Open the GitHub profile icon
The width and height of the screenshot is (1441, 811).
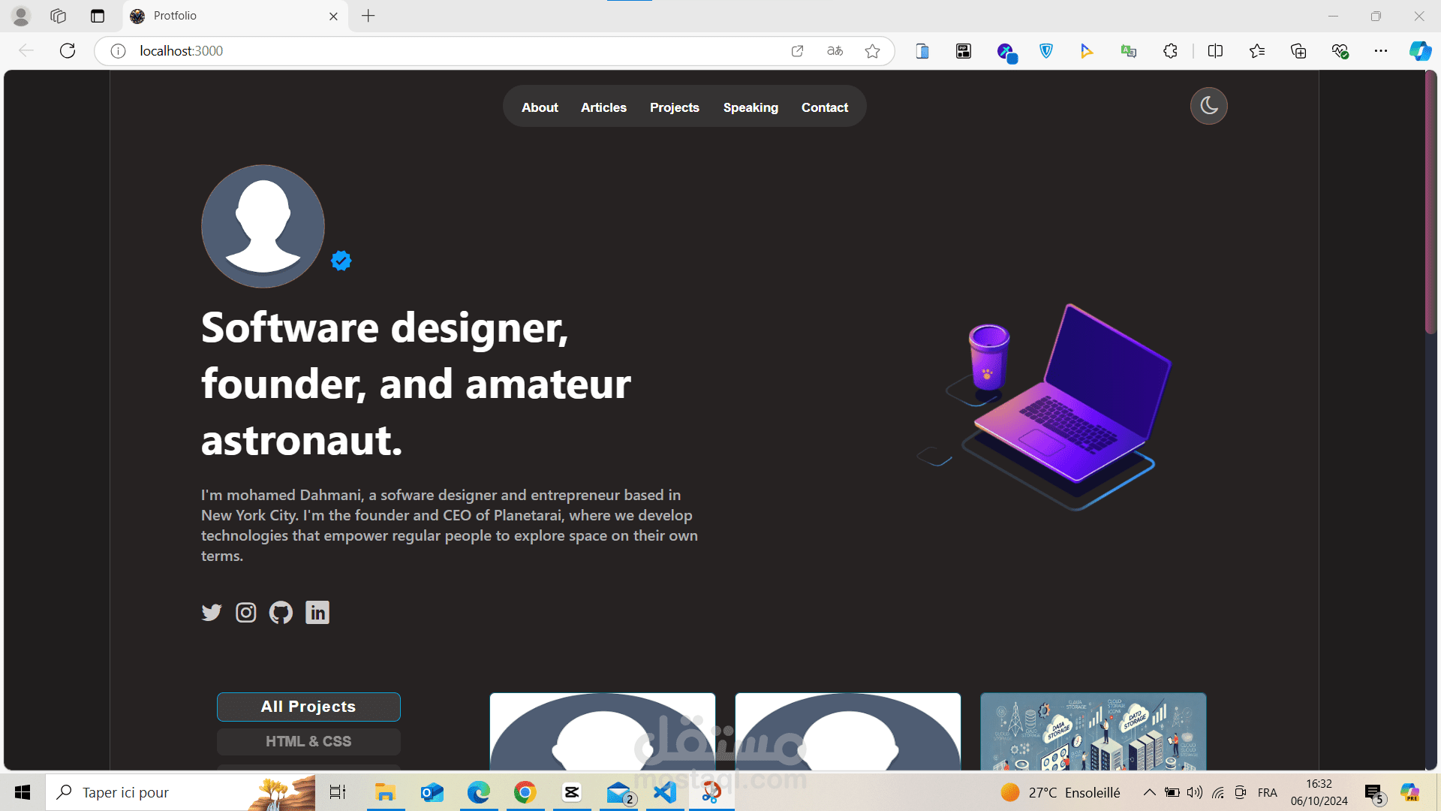(281, 613)
